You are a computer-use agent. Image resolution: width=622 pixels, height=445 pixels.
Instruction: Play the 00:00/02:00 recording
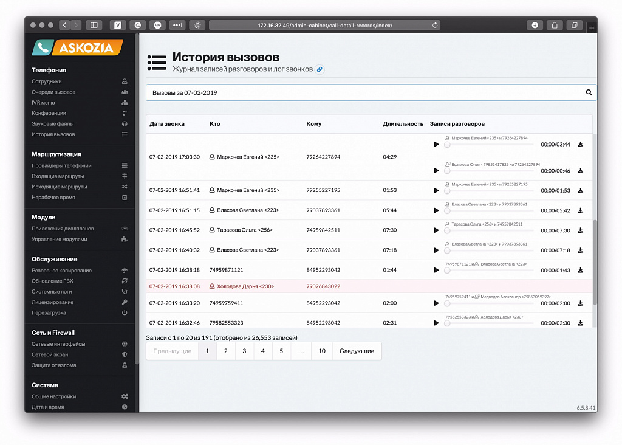tap(436, 303)
